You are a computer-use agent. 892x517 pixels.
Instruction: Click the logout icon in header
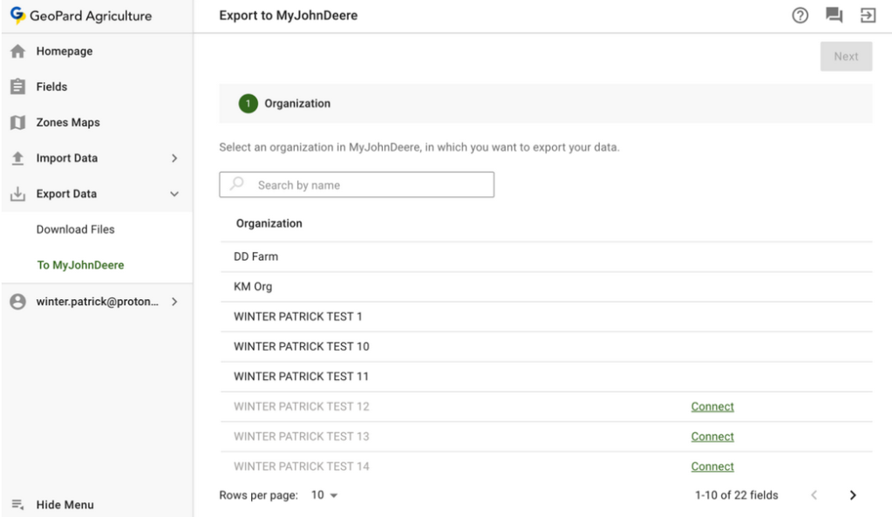click(868, 16)
